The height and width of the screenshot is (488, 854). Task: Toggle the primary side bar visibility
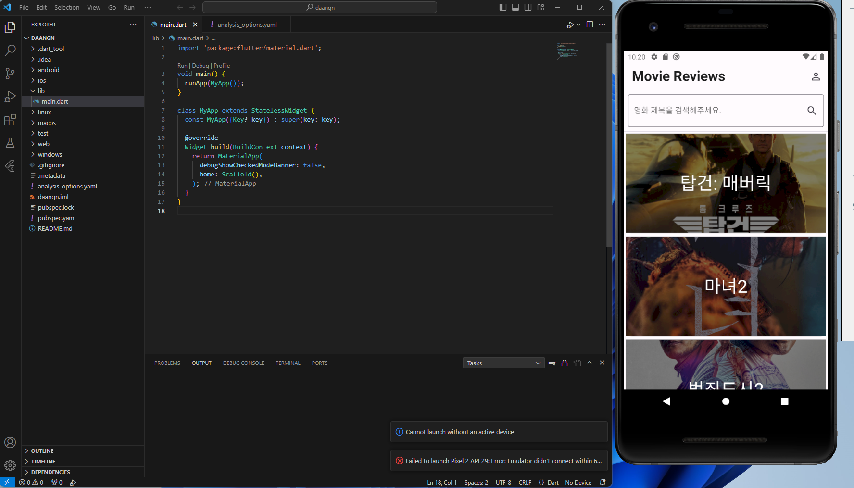503,7
